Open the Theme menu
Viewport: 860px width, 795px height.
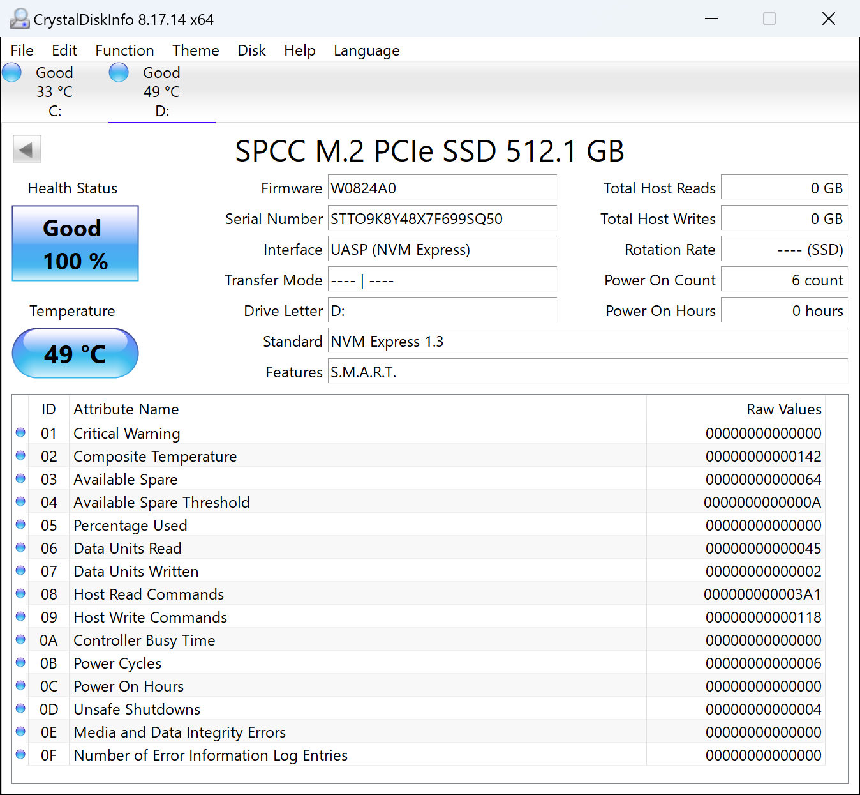click(196, 50)
